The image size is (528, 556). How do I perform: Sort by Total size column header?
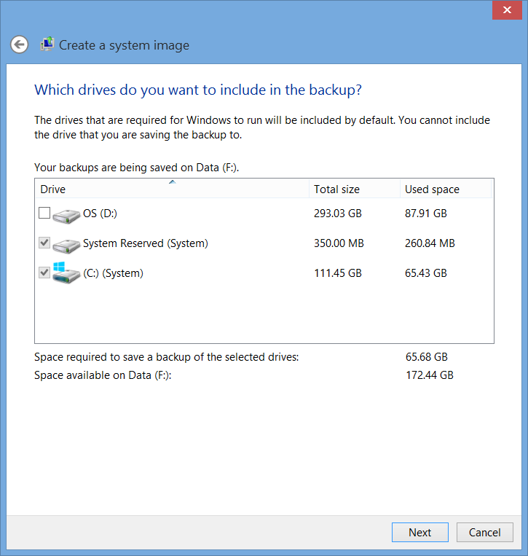(336, 189)
